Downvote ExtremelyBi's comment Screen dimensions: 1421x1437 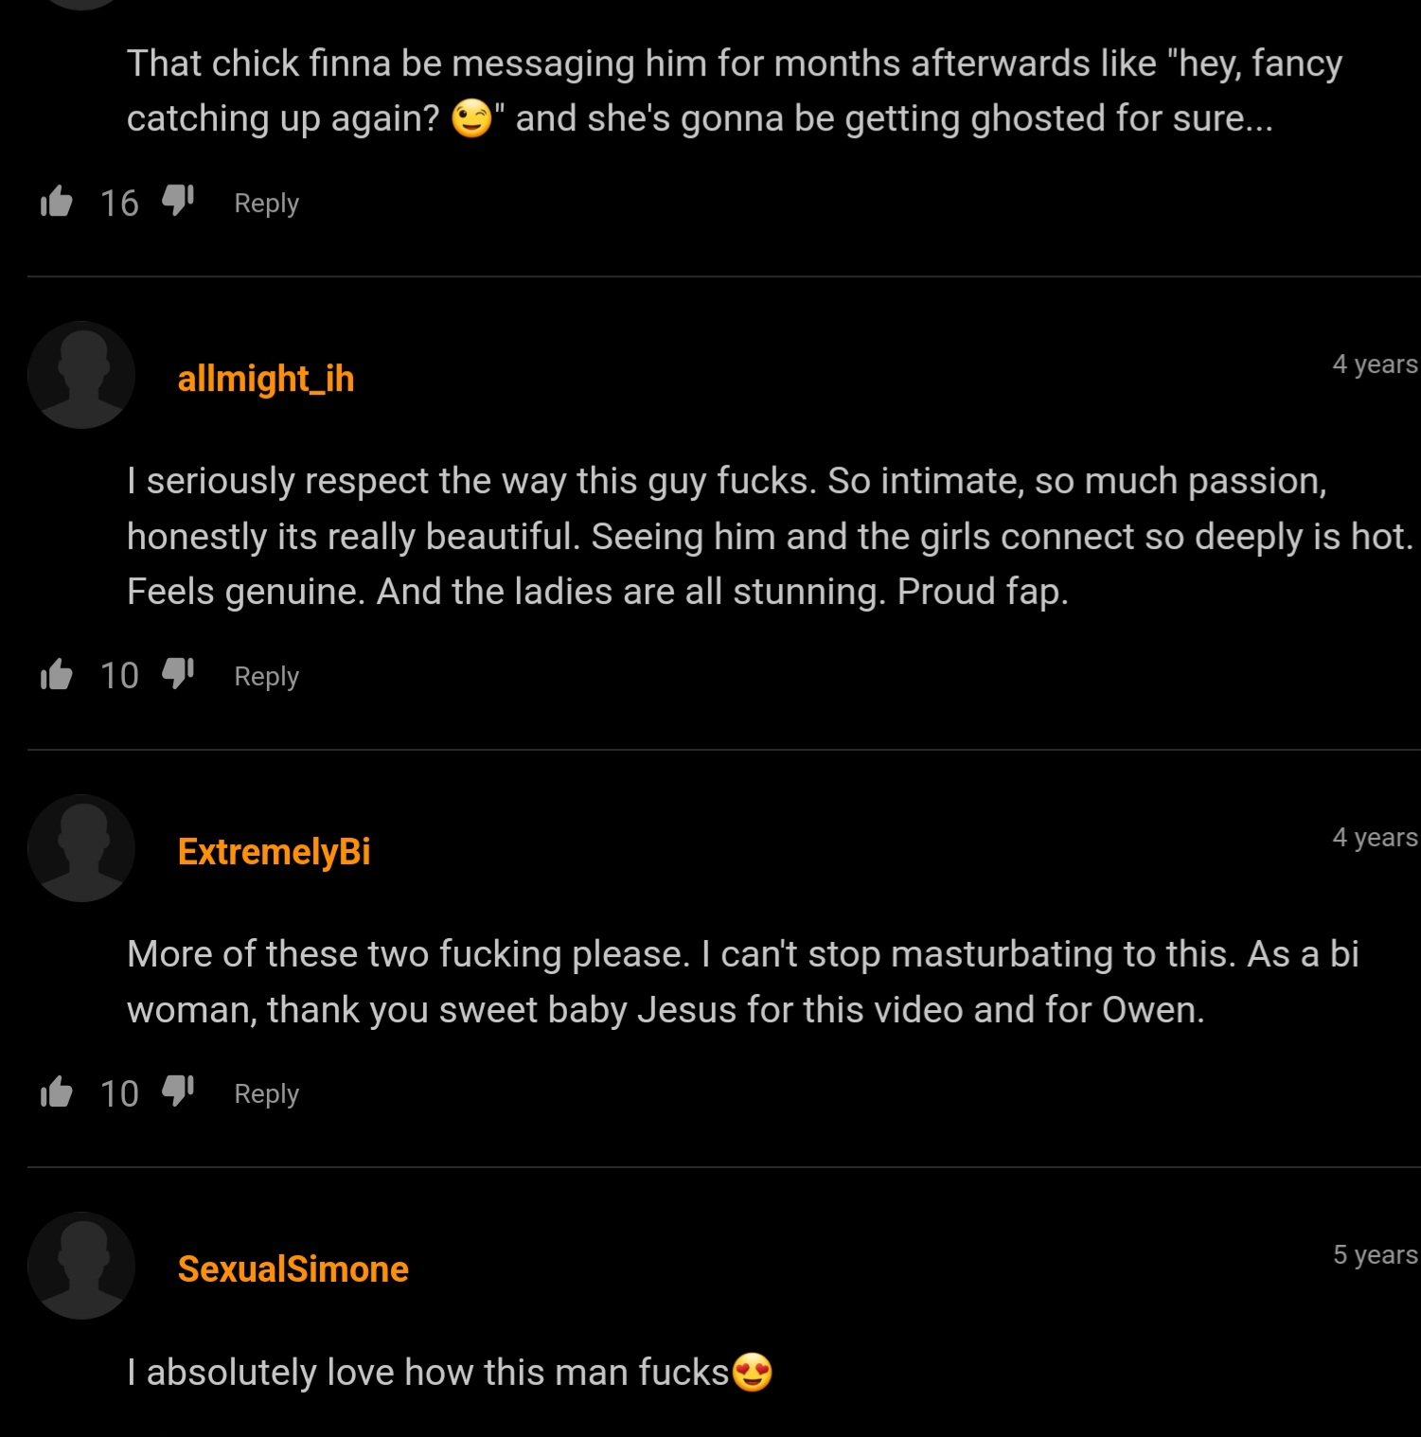click(177, 1091)
